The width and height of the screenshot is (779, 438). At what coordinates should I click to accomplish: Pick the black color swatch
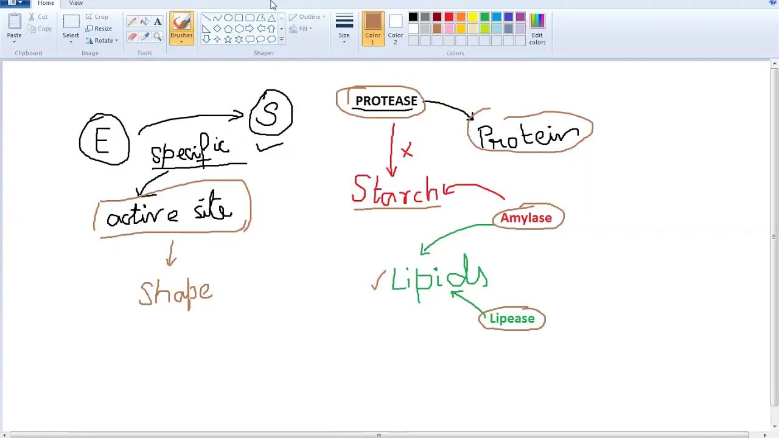tap(413, 17)
